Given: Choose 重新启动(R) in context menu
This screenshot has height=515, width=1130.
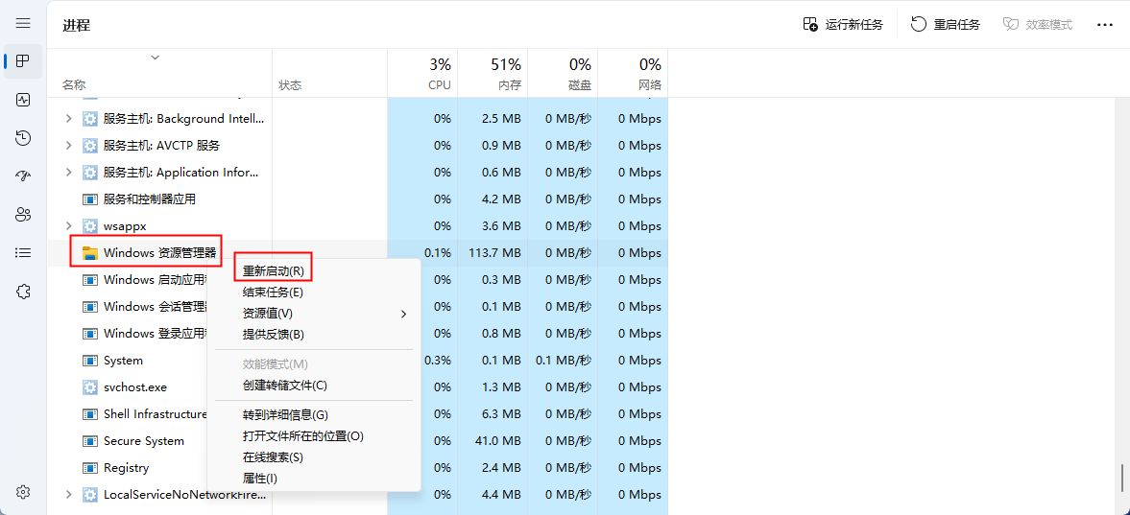Looking at the screenshot, I should [273, 271].
